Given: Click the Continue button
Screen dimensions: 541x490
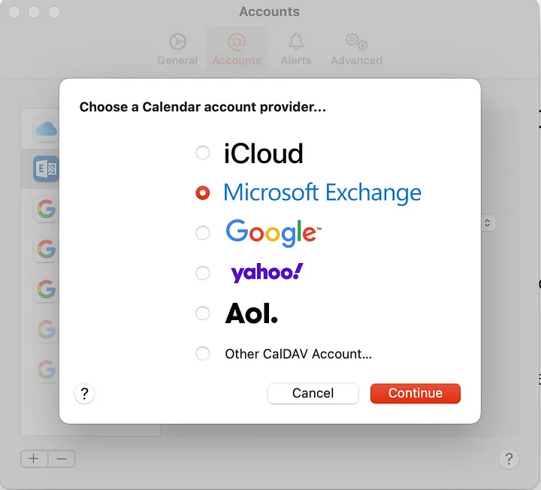Looking at the screenshot, I should [415, 393].
